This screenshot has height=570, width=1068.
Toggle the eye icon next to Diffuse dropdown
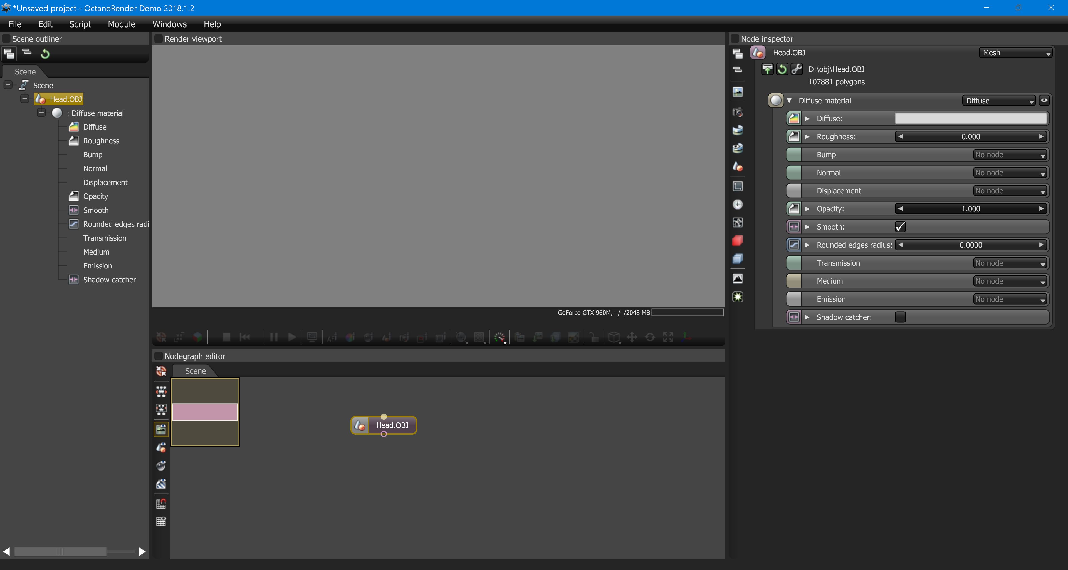coord(1044,100)
